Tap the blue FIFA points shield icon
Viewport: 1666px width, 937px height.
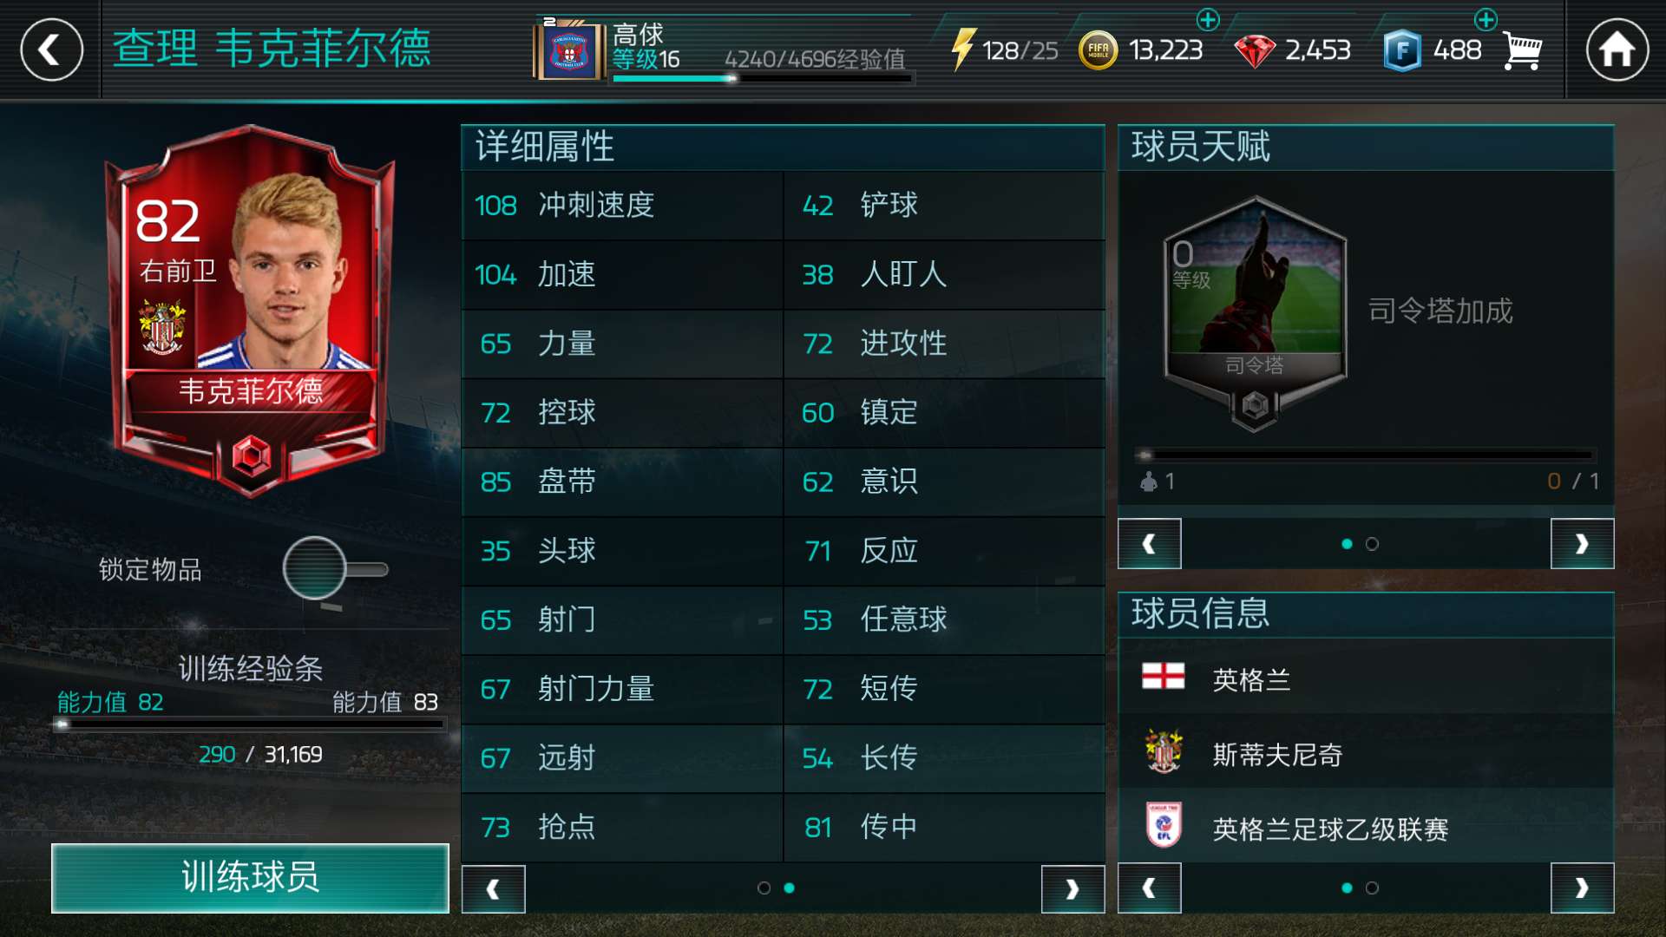click(x=1401, y=50)
